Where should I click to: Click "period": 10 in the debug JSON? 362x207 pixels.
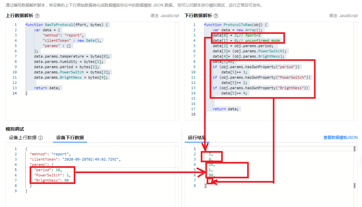(x=48, y=170)
